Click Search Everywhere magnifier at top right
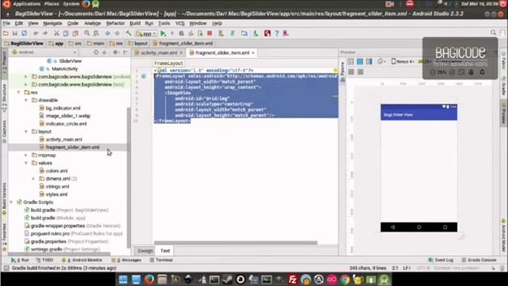 coord(494,33)
